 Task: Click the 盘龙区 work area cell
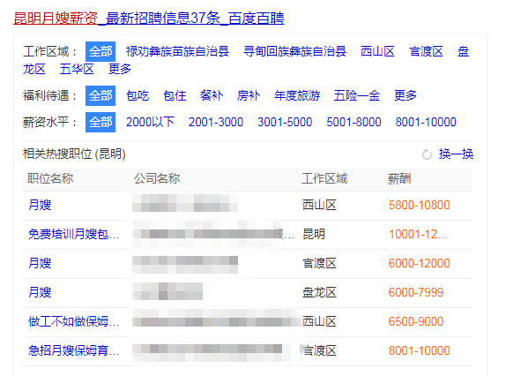tap(319, 292)
